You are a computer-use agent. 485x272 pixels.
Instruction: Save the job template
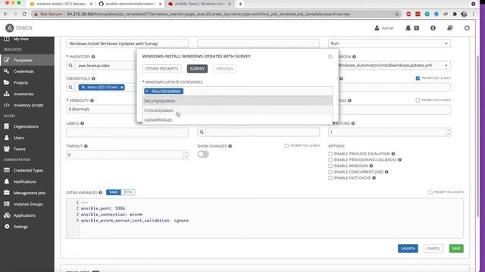[456, 249]
